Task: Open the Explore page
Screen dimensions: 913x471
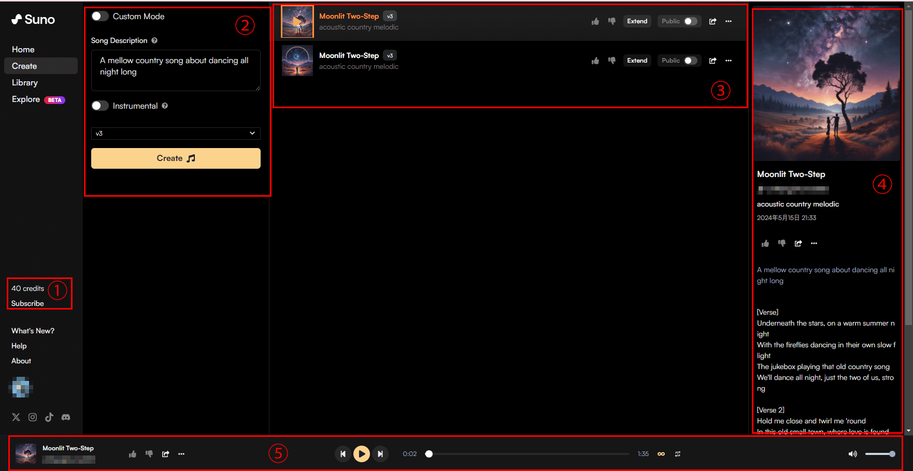Action: point(26,99)
